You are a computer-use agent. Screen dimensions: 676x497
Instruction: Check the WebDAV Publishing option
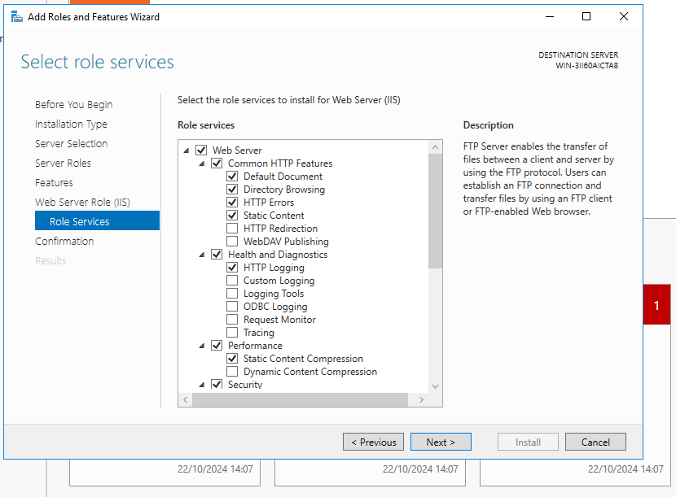pos(232,242)
